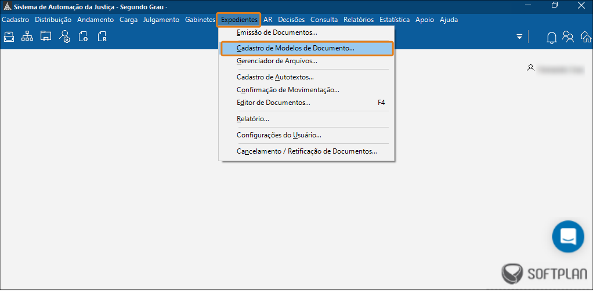Open Editor de Documentos entry
Viewport: 593px width, 291px height.
(x=307, y=103)
